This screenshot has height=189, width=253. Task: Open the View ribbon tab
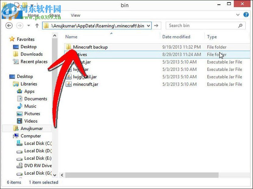[75, 15]
